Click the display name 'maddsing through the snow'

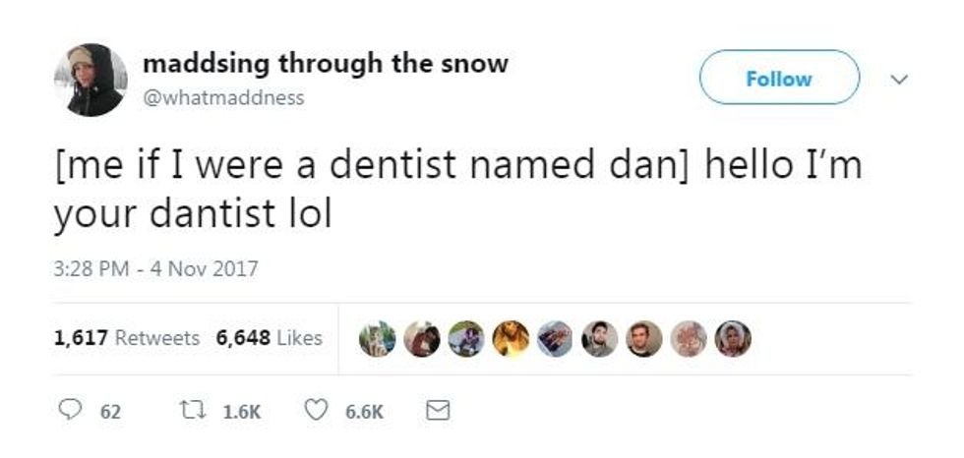(x=326, y=65)
